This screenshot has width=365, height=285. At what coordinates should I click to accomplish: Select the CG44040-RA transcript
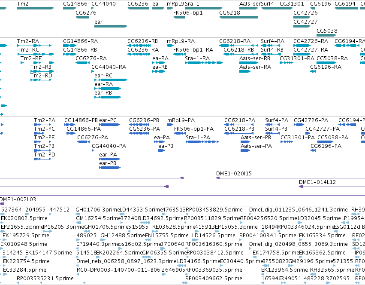pos(93,71)
